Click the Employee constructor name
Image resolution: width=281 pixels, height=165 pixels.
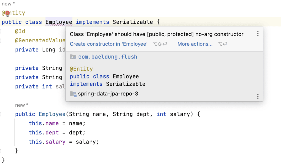pos(52,114)
